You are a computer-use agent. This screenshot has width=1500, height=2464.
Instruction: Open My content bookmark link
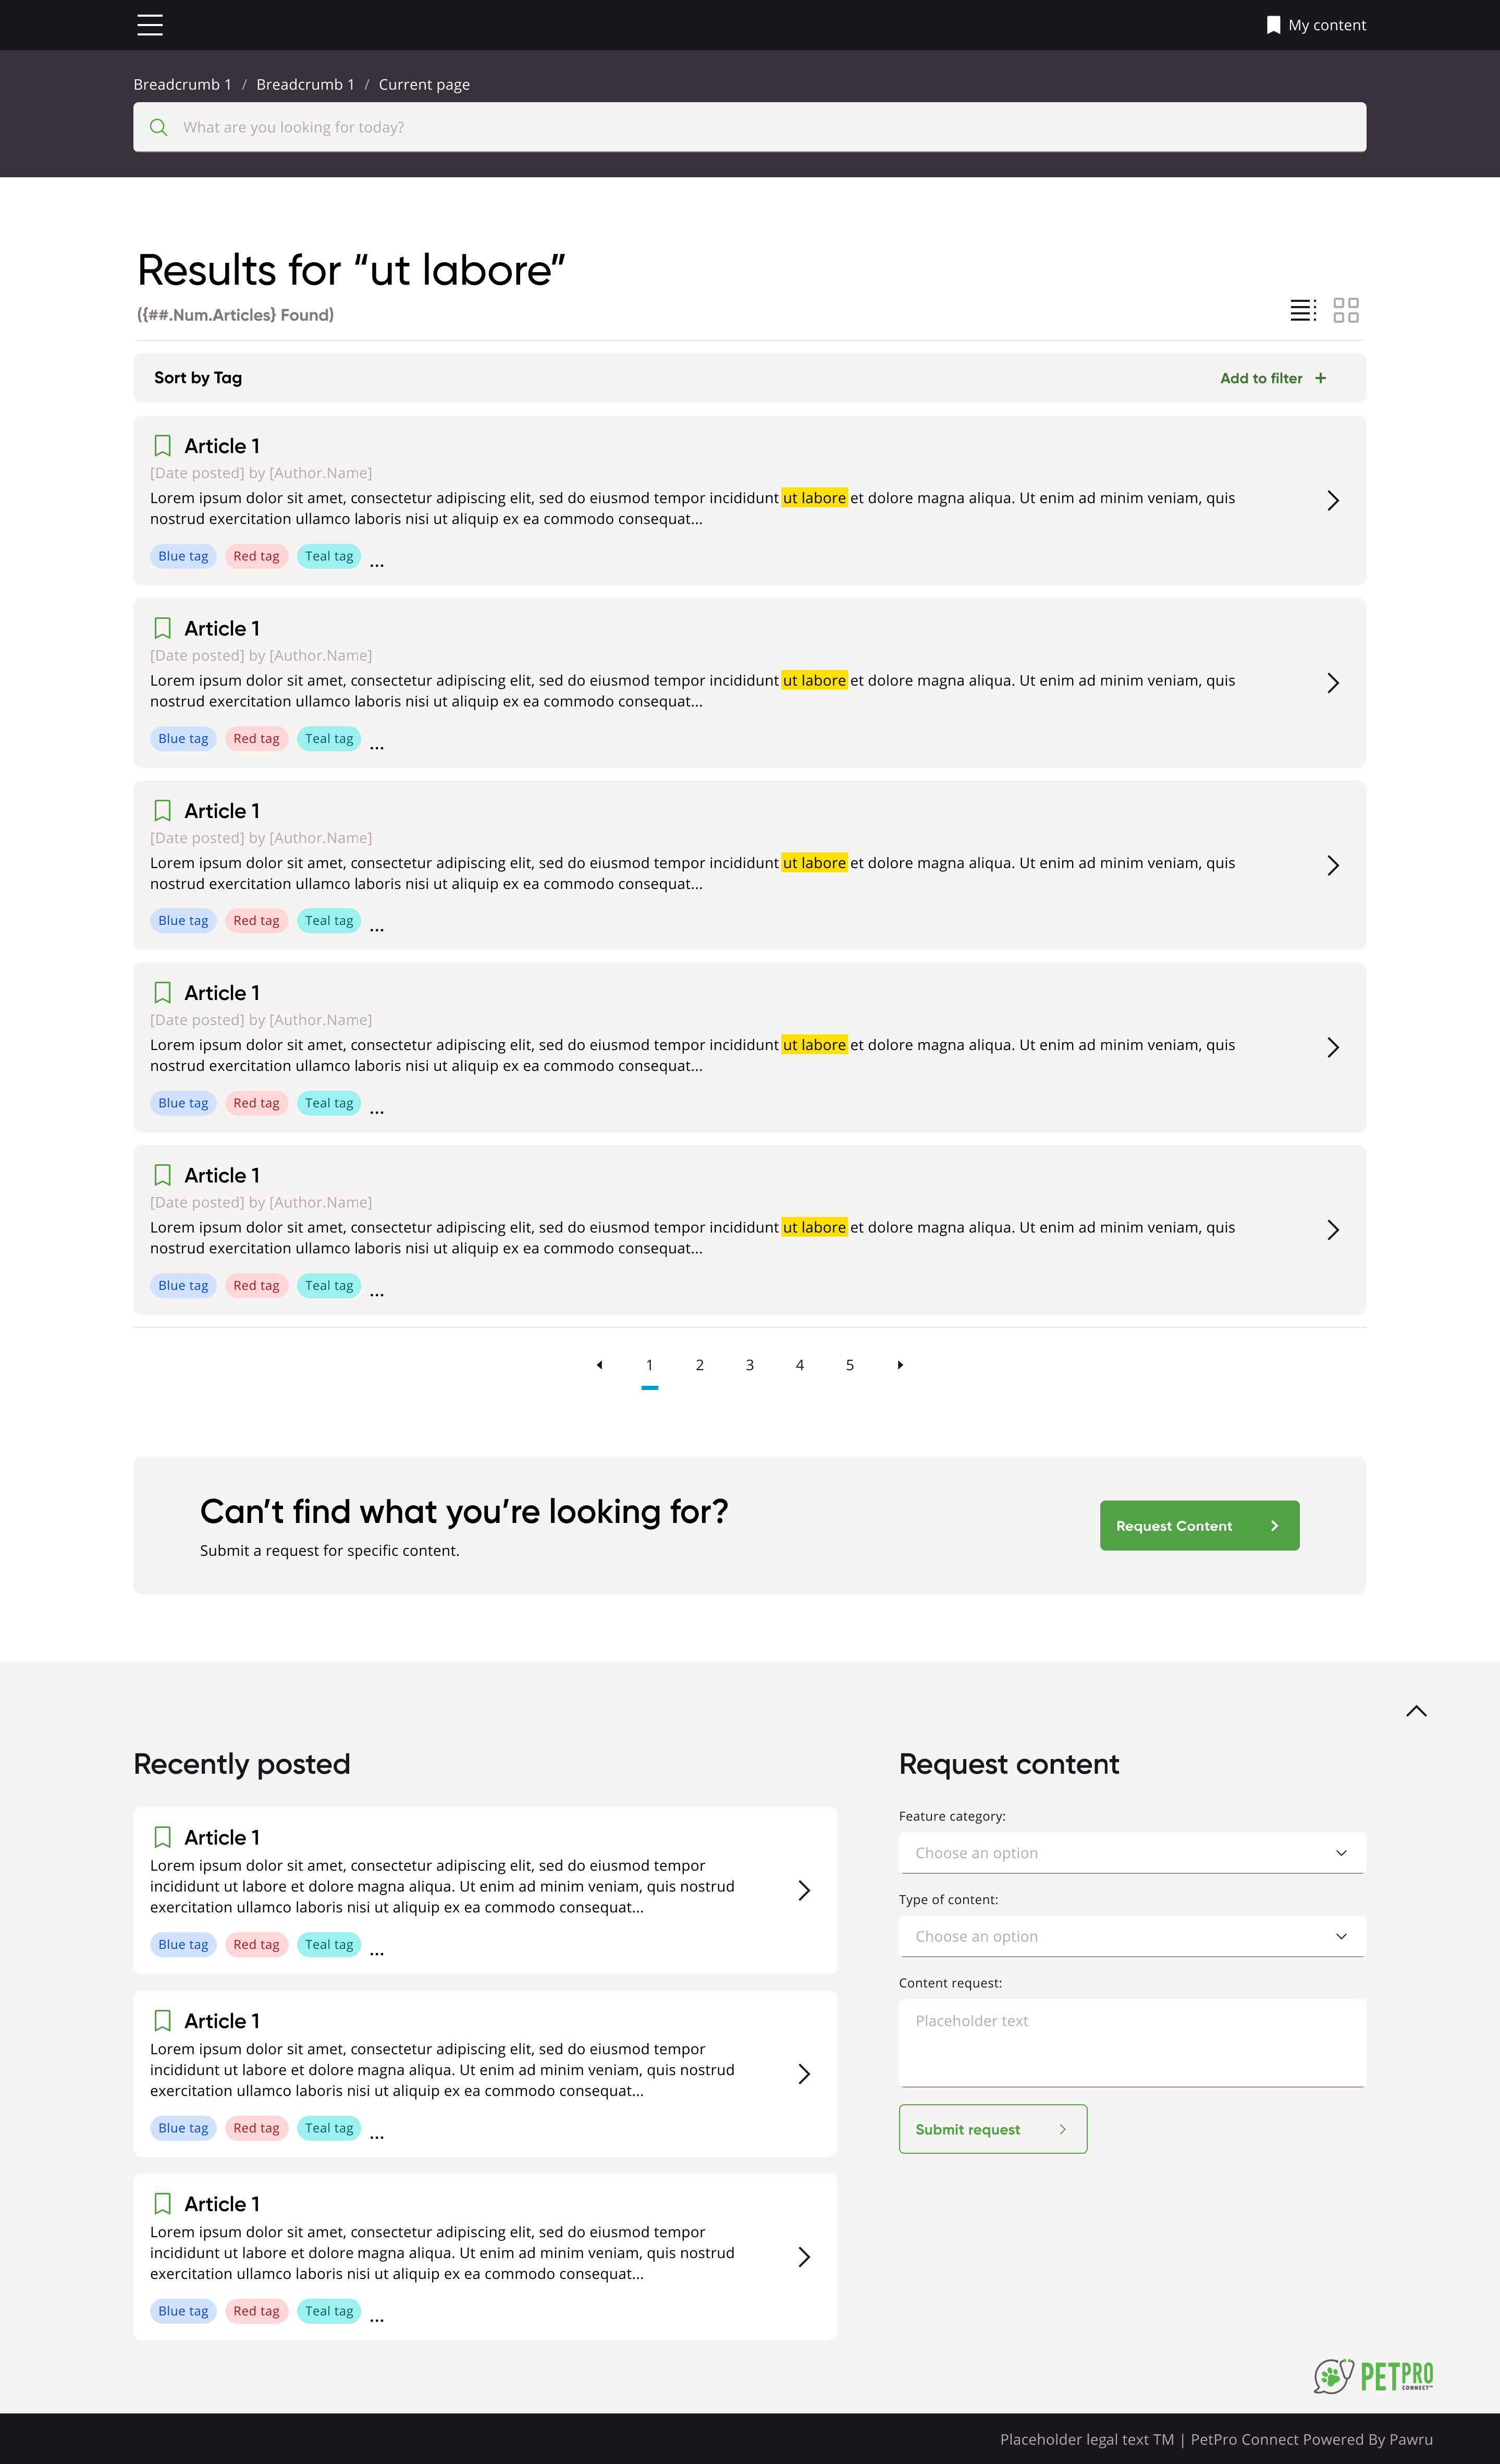[1315, 25]
